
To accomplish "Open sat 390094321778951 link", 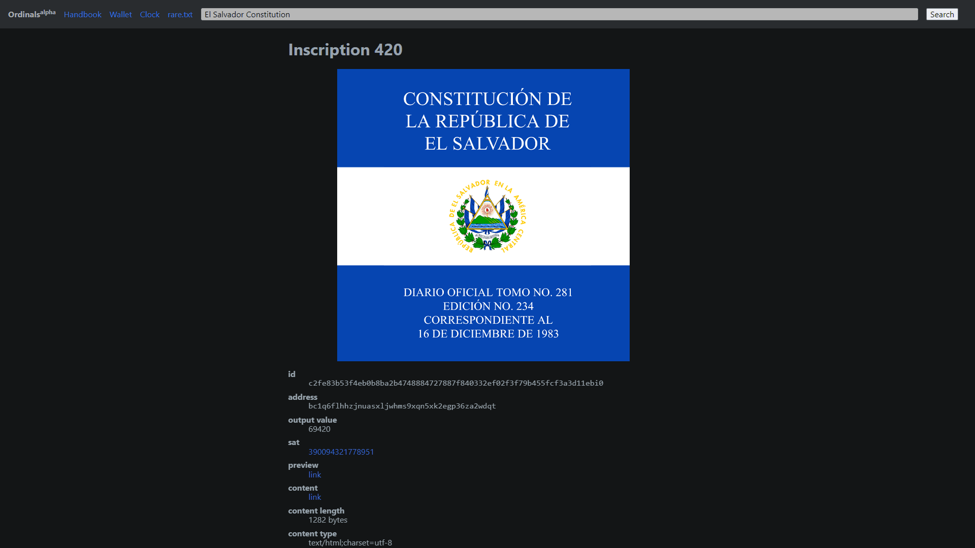I will point(341,452).
